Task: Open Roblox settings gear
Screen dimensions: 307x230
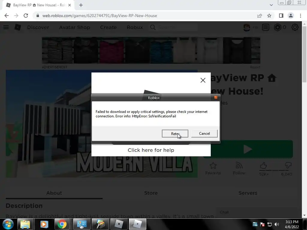Action: 295,27
